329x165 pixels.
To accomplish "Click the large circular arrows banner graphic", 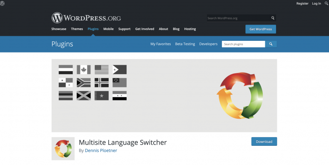I will [x=240, y=95].
